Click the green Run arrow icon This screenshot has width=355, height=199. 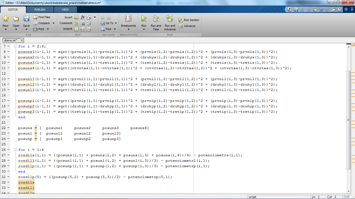(x=144, y=18)
